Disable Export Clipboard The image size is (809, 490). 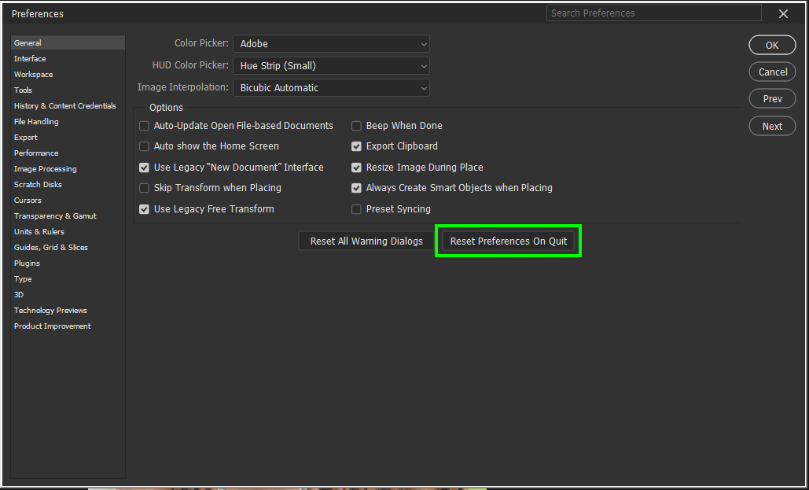[x=356, y=146]
